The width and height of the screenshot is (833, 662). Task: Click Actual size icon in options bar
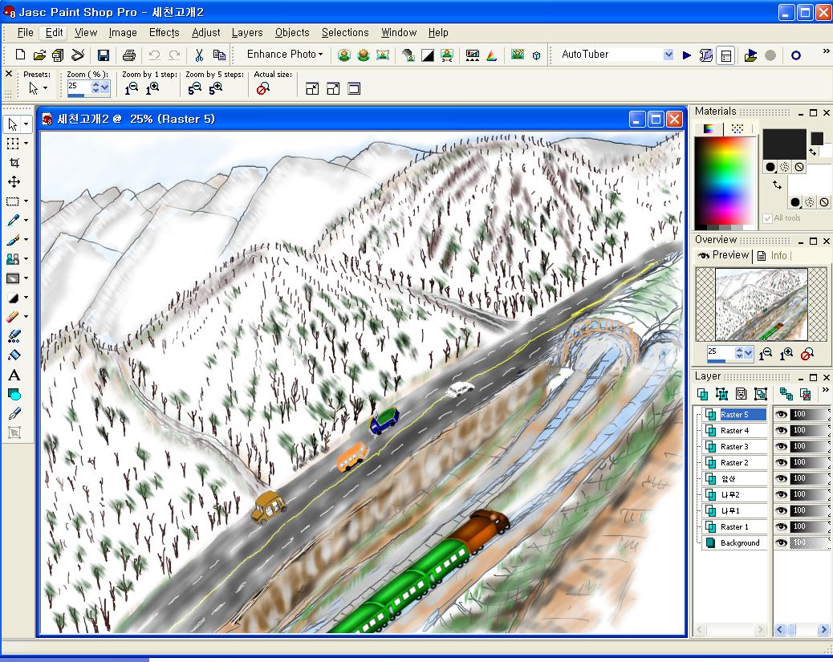[x=262, y=89]
